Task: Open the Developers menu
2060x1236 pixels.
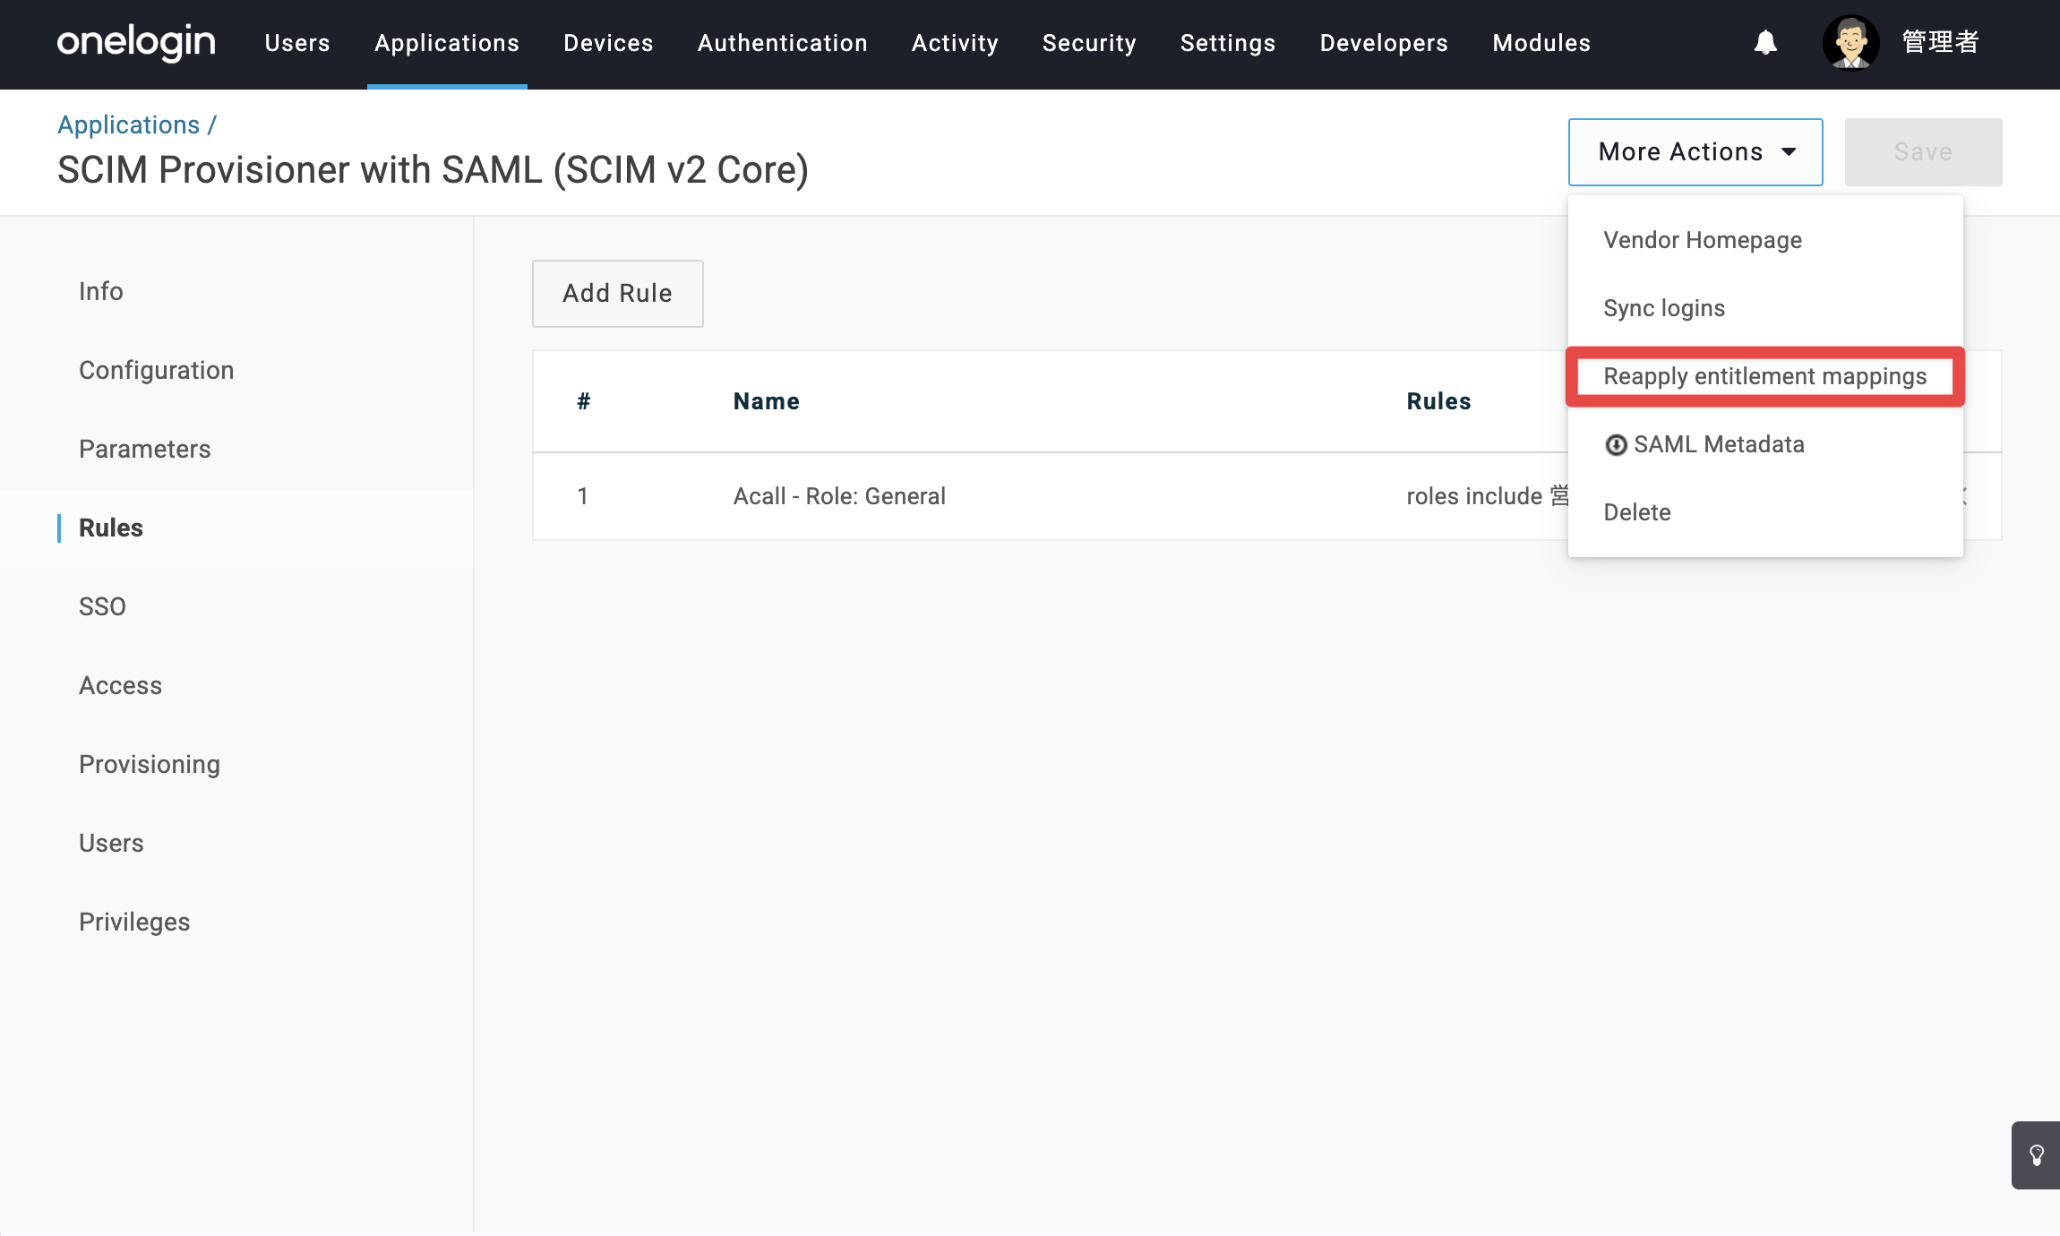Action: pyautogui.click(x=1384, y=43)
